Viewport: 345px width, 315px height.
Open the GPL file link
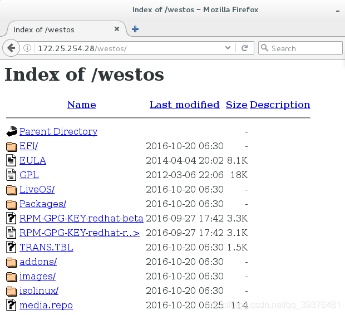[29, 175]
